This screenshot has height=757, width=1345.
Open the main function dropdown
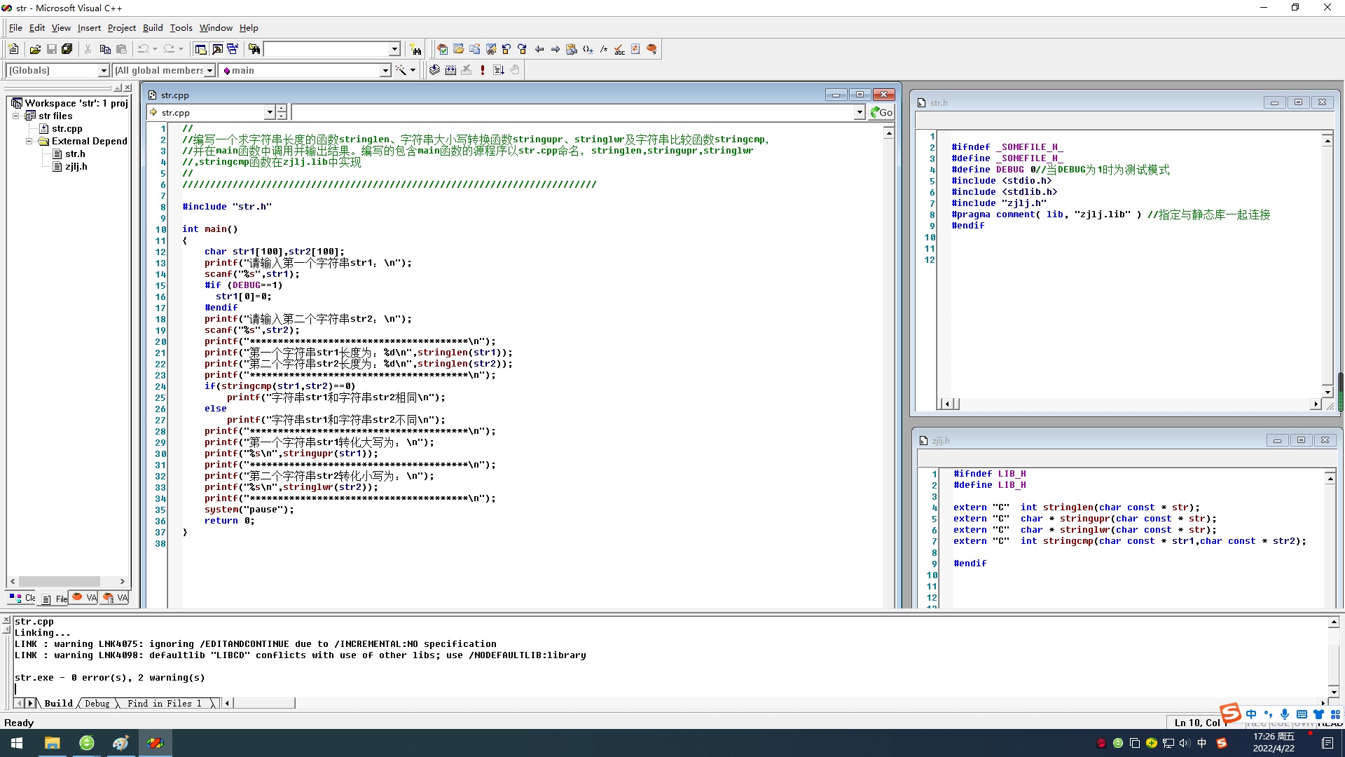point(385,70)
